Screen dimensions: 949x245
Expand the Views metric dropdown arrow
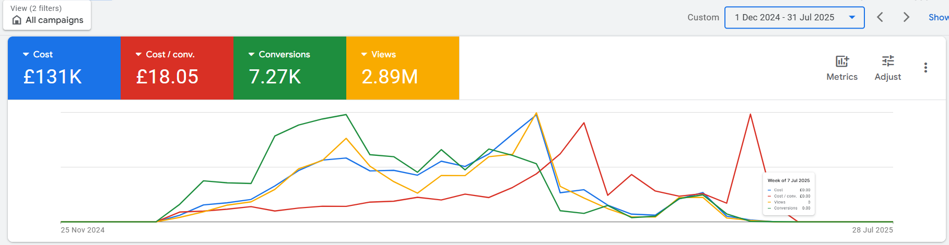(364, 54)
